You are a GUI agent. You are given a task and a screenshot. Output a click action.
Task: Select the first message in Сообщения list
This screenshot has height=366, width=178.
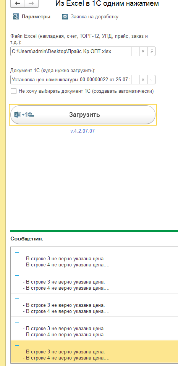tap(94, 258)
